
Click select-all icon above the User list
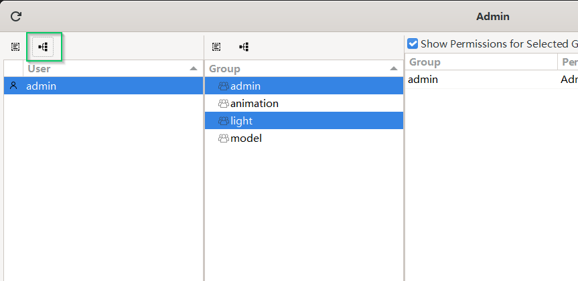(x=15, y=47)
